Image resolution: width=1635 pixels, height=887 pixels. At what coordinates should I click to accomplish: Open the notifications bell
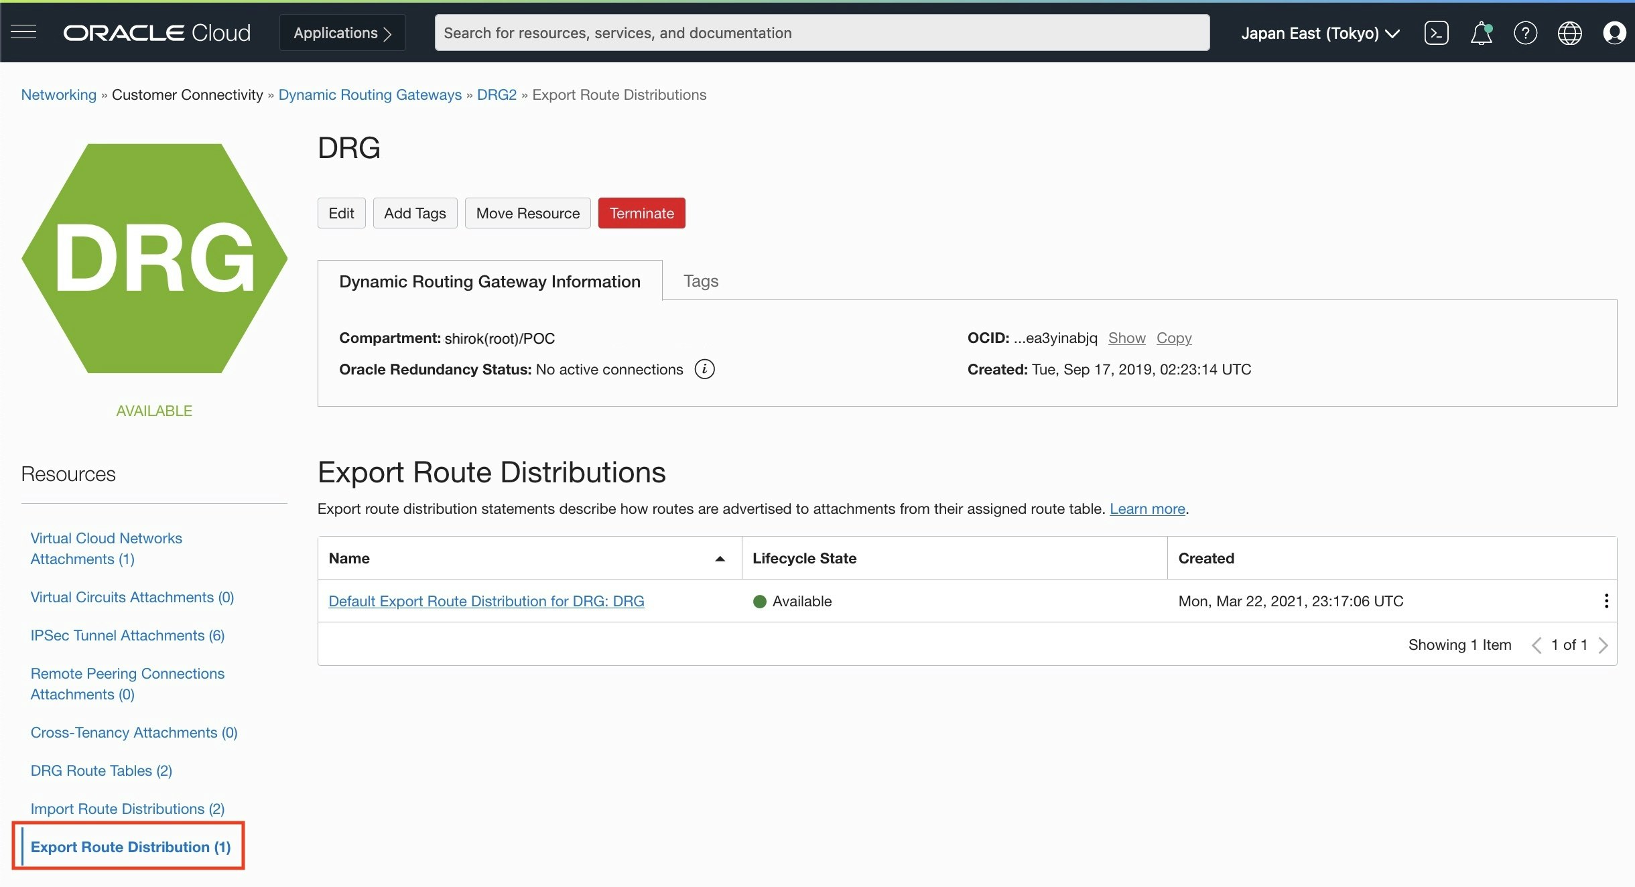[x=1481, y=33]
